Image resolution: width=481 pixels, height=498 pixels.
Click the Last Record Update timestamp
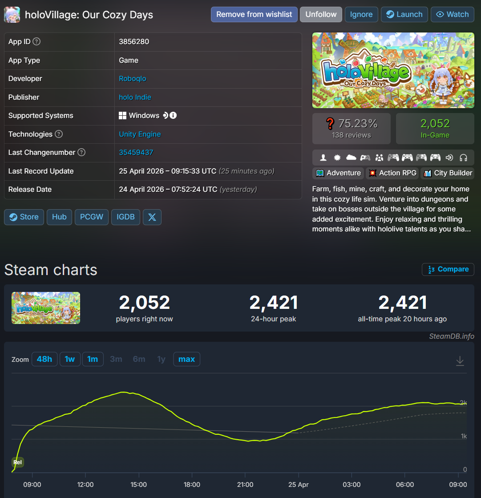click(x=197, y=171)
